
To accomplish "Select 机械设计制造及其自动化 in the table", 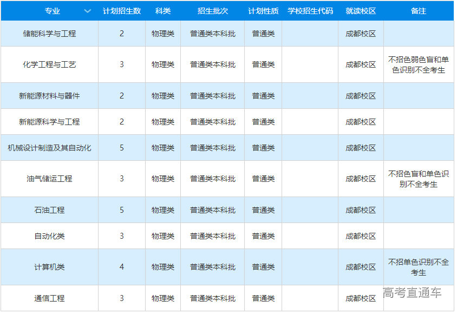I will [x=49, y=148].
